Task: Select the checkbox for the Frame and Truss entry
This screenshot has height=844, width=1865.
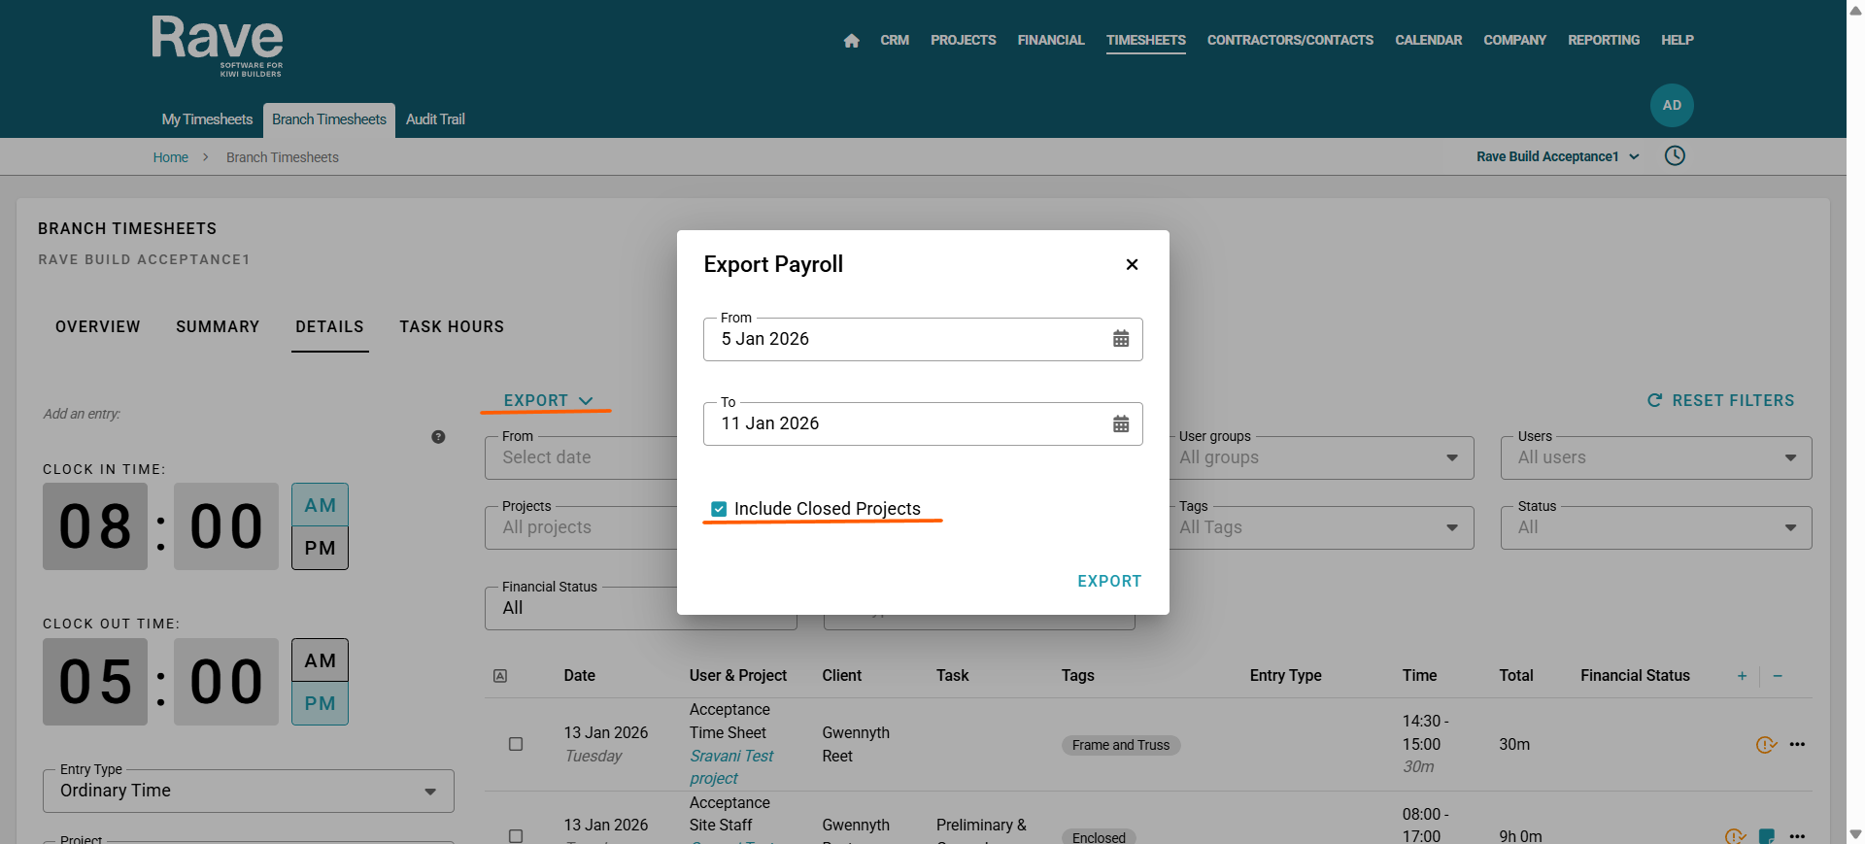Action: tap(516, 745)
